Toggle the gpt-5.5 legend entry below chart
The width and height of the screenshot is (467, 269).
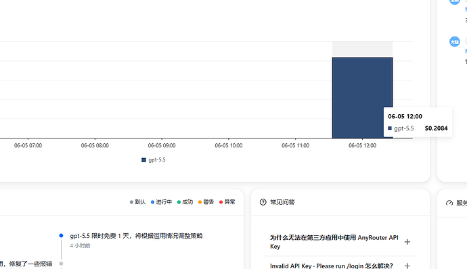click(154, 160)
